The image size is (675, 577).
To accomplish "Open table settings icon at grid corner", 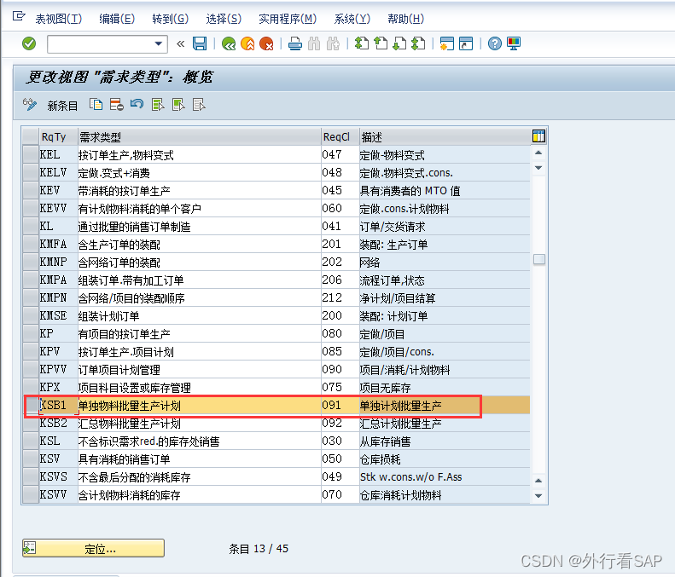I will pyautogui.click(x=538, y=136).
